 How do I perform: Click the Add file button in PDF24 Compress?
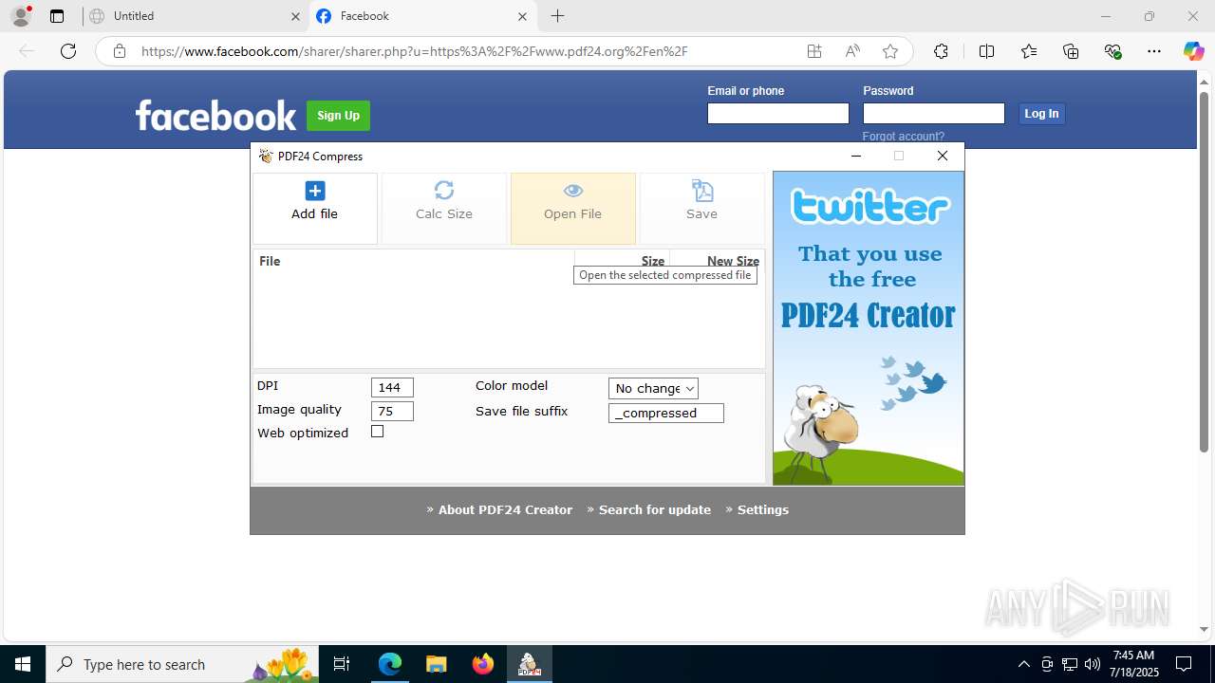coord(315,209)
